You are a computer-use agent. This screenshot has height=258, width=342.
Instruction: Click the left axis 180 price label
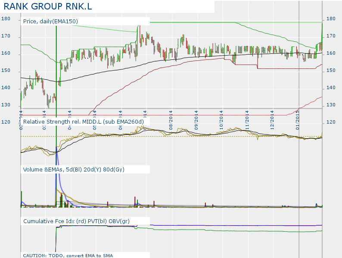click(6, 19)
